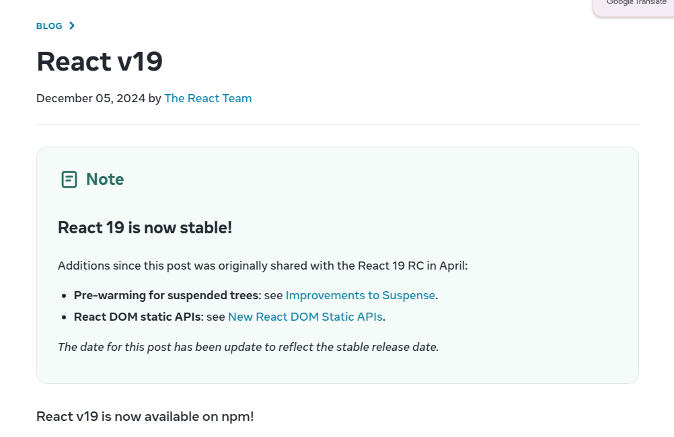The image size is (674, 437).
Task: Click the horizontal divider below the byline
Action: point(337,124)
